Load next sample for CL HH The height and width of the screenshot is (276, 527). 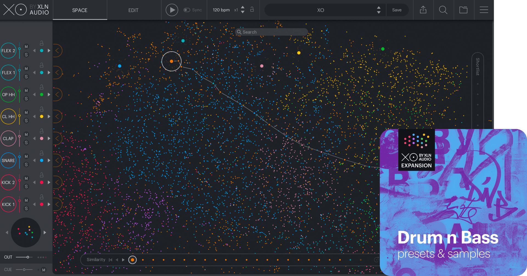pos(49,116)
